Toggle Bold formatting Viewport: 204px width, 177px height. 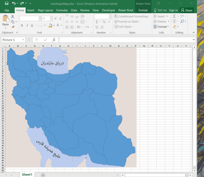click(x=22, y=26)
